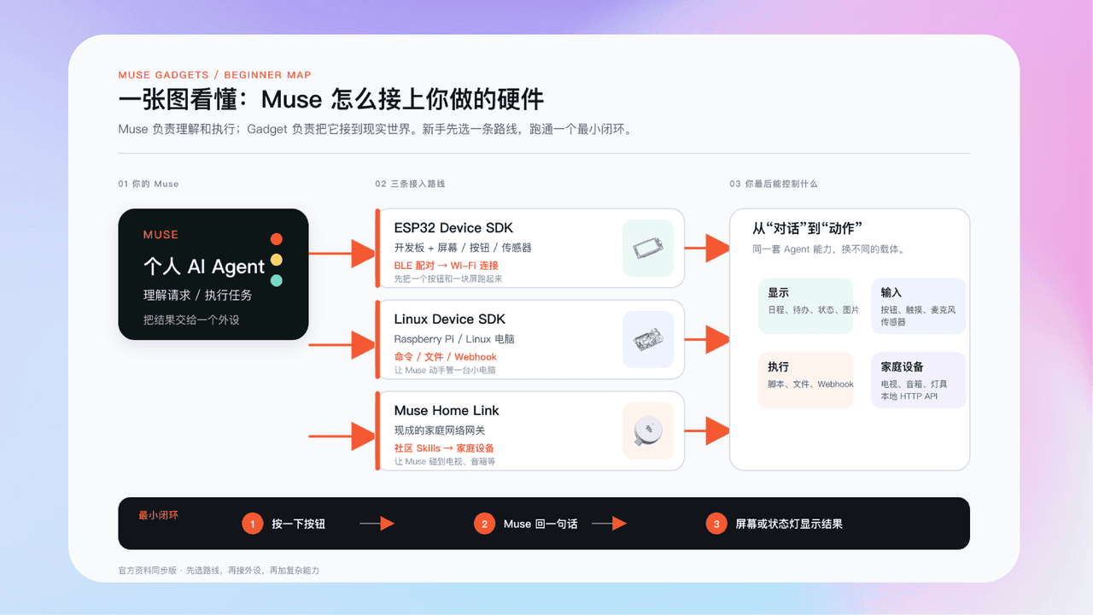Click the line Raspberry Pi / Linux 电脑

click(454, 339)
